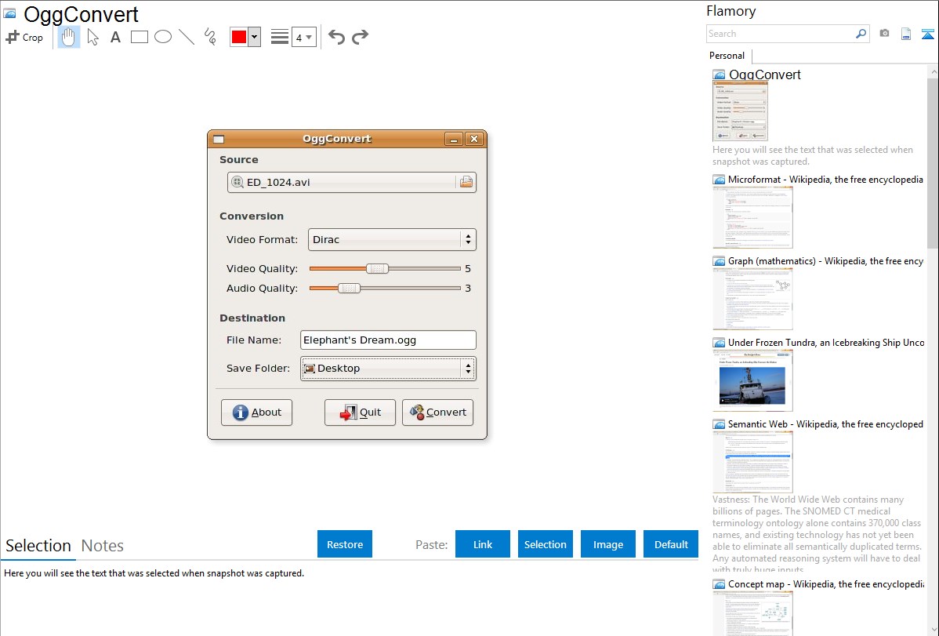Open the Microformat Wikipedia snapshot thumbnail
Viewport: 939px width, 636px height.
click(x=752, y=217)
